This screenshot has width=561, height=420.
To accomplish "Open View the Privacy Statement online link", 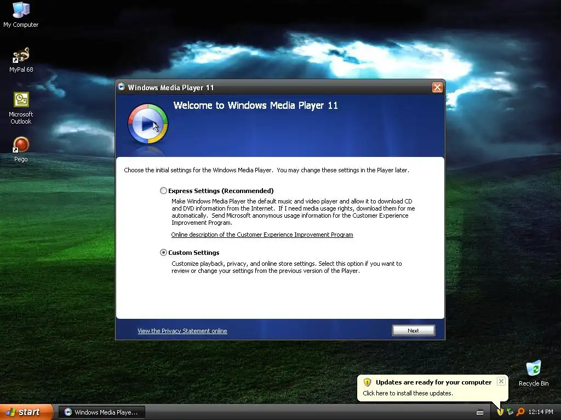I will point(182,331).
